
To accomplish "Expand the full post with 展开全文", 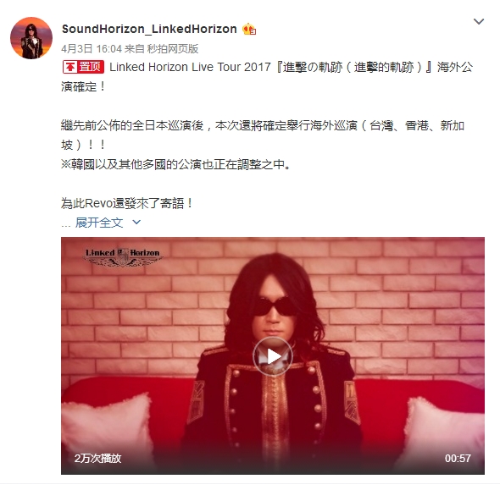I will coord(99,223).
